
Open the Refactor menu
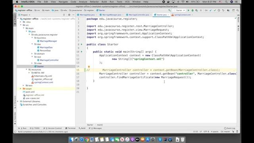point(94,2)
